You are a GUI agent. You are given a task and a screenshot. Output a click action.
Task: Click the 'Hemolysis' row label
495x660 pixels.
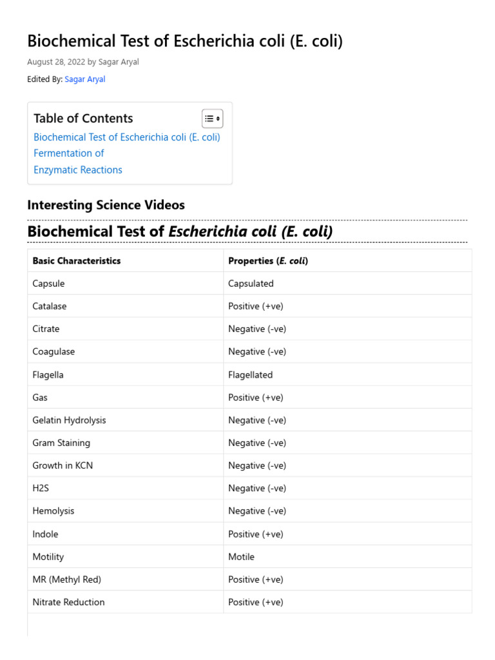(53, 511)
